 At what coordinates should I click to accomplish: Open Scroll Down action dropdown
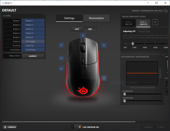33,50
